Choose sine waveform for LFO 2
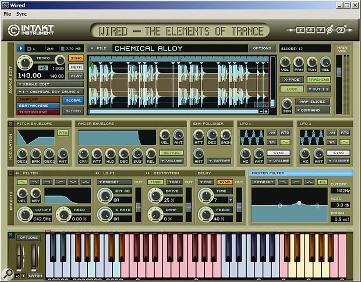Image resolution: width=361 pixels, height=282 pixels. tap(345, 142)
